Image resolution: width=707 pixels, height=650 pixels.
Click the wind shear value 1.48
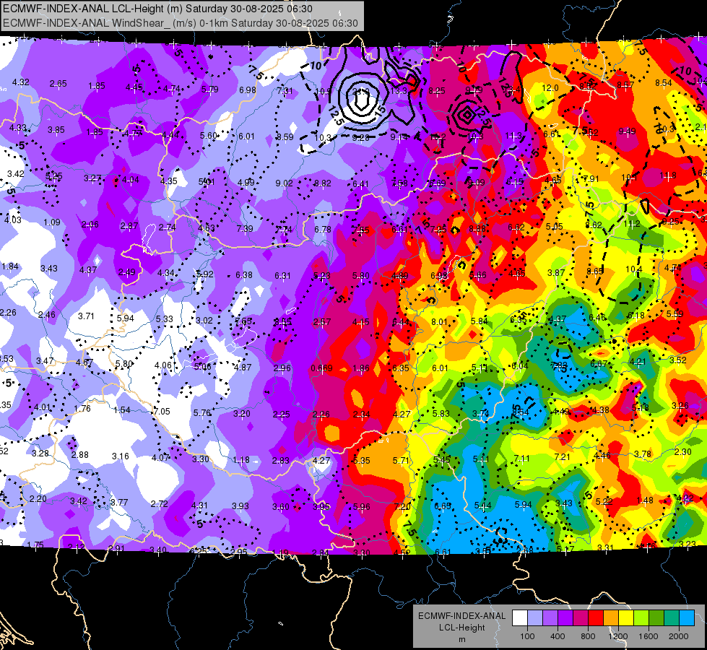645,500
